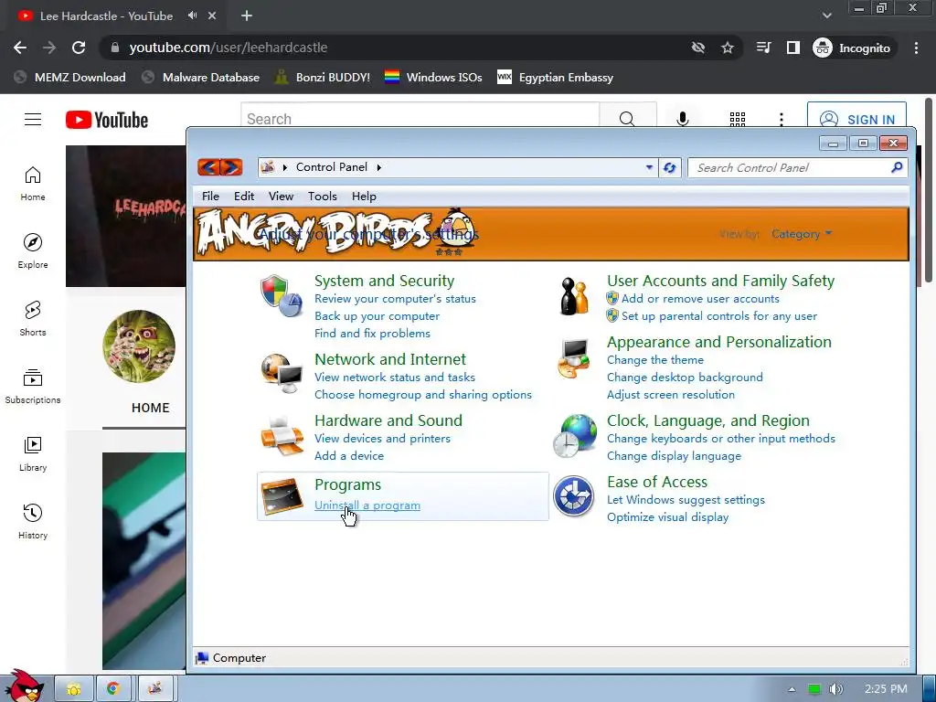This screenshot has width=936, height=702.
Task: Reload the page in Chrome
Action: pyautogui.click(x=79, y=48)
